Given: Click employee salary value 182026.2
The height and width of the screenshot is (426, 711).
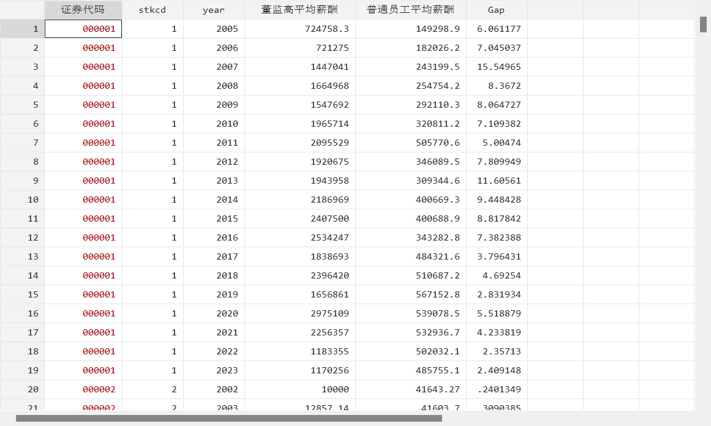Looking at the screenshot, I should pos(410,48).
